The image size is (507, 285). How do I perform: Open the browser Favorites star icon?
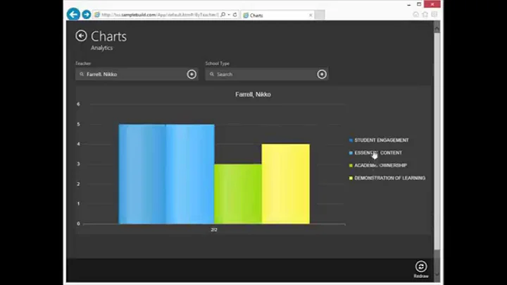(x=425, y=14)
